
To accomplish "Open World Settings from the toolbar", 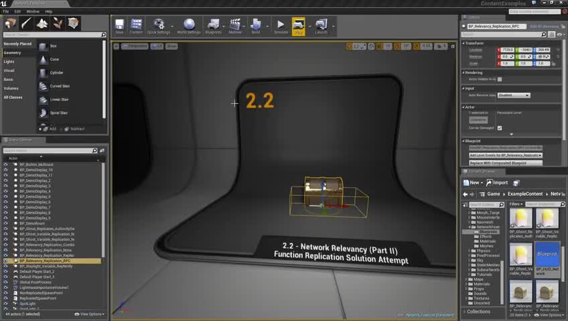I will (x=189, y=26).
